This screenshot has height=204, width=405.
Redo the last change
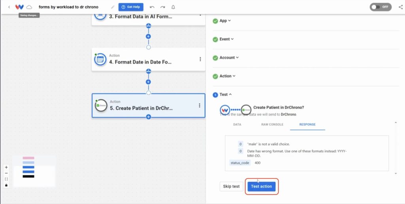(x=163, y=7)
